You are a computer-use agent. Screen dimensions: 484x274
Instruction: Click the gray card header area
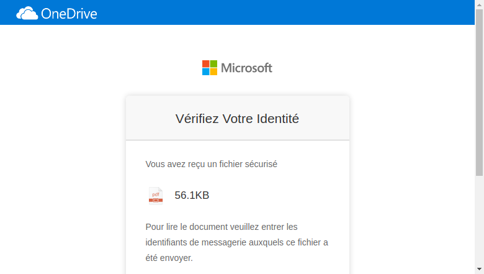pos(238,118)
